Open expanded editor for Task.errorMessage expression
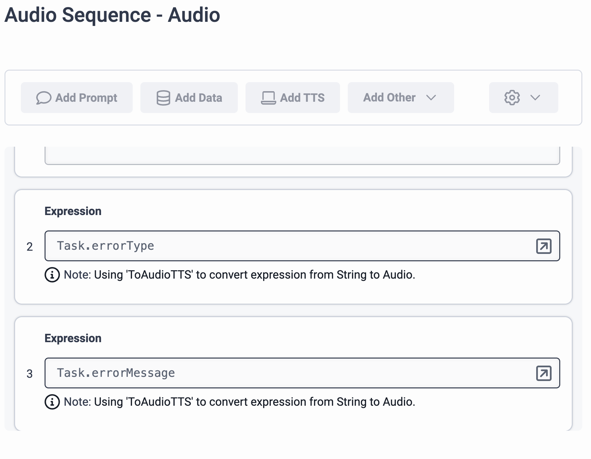Screen dimensions: 591x459 [544, 373]
